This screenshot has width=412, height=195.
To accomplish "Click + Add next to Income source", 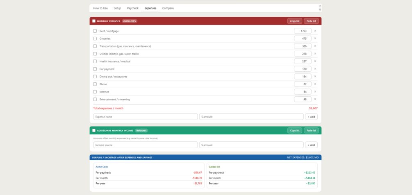I will (312, 145).
